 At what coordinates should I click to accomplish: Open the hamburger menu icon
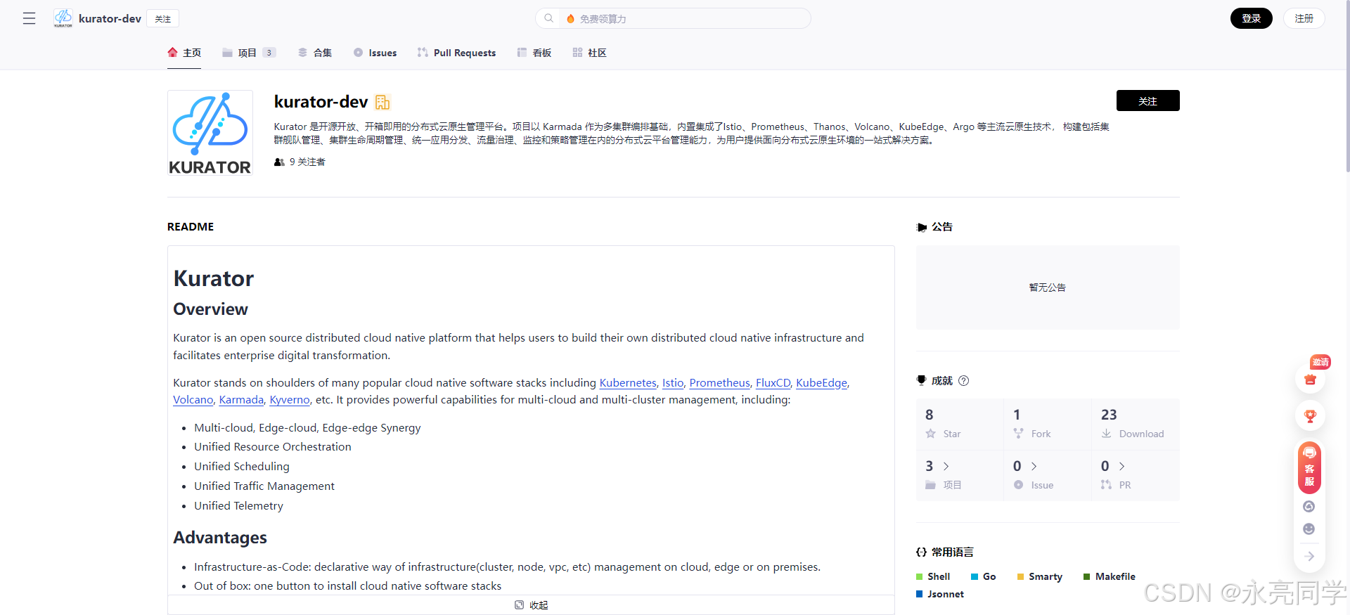pyautogui.click(x=29, y=18)
